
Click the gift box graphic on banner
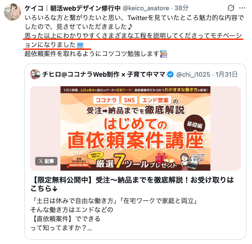[162, 158]
